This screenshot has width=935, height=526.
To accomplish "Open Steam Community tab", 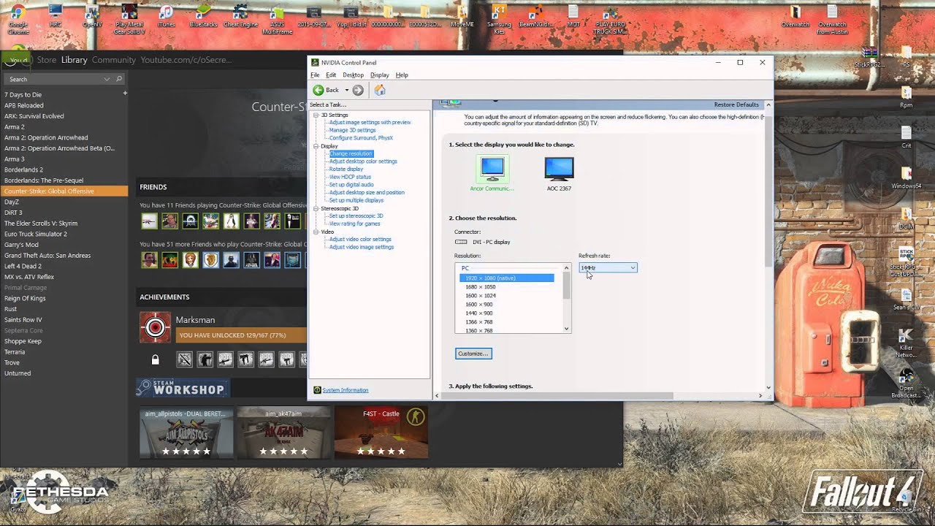I will click(x=114, y=60).
